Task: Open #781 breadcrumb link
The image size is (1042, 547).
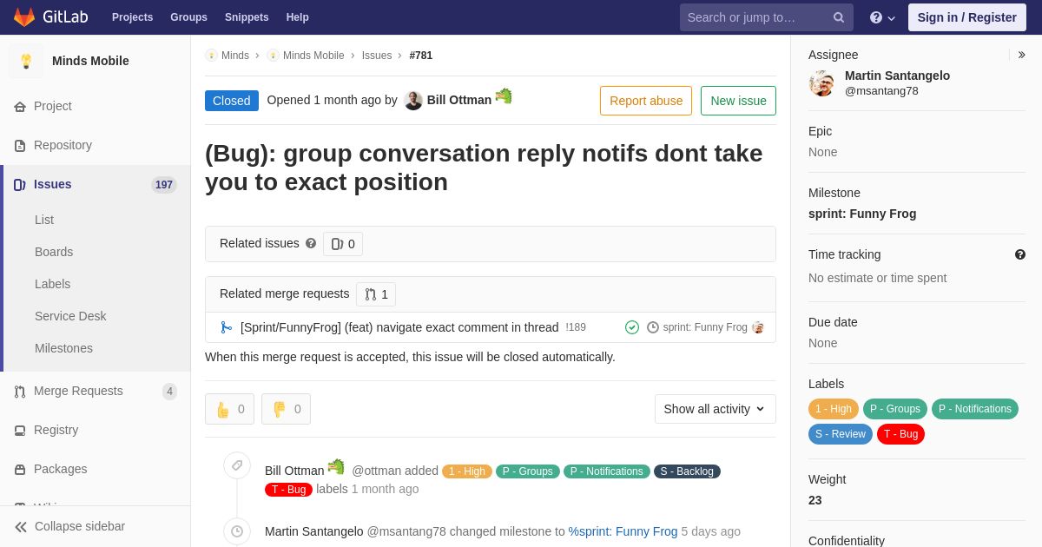Action: (x=421, y=56)
